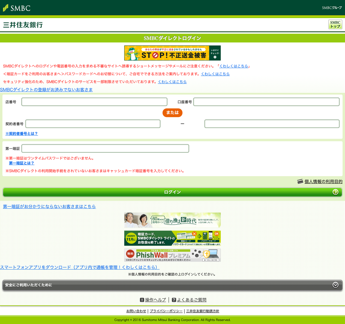This screenshot has width=345, height=324.
Task: Open 第一暗証とは？ help link
Action: (x=22, y=163)
